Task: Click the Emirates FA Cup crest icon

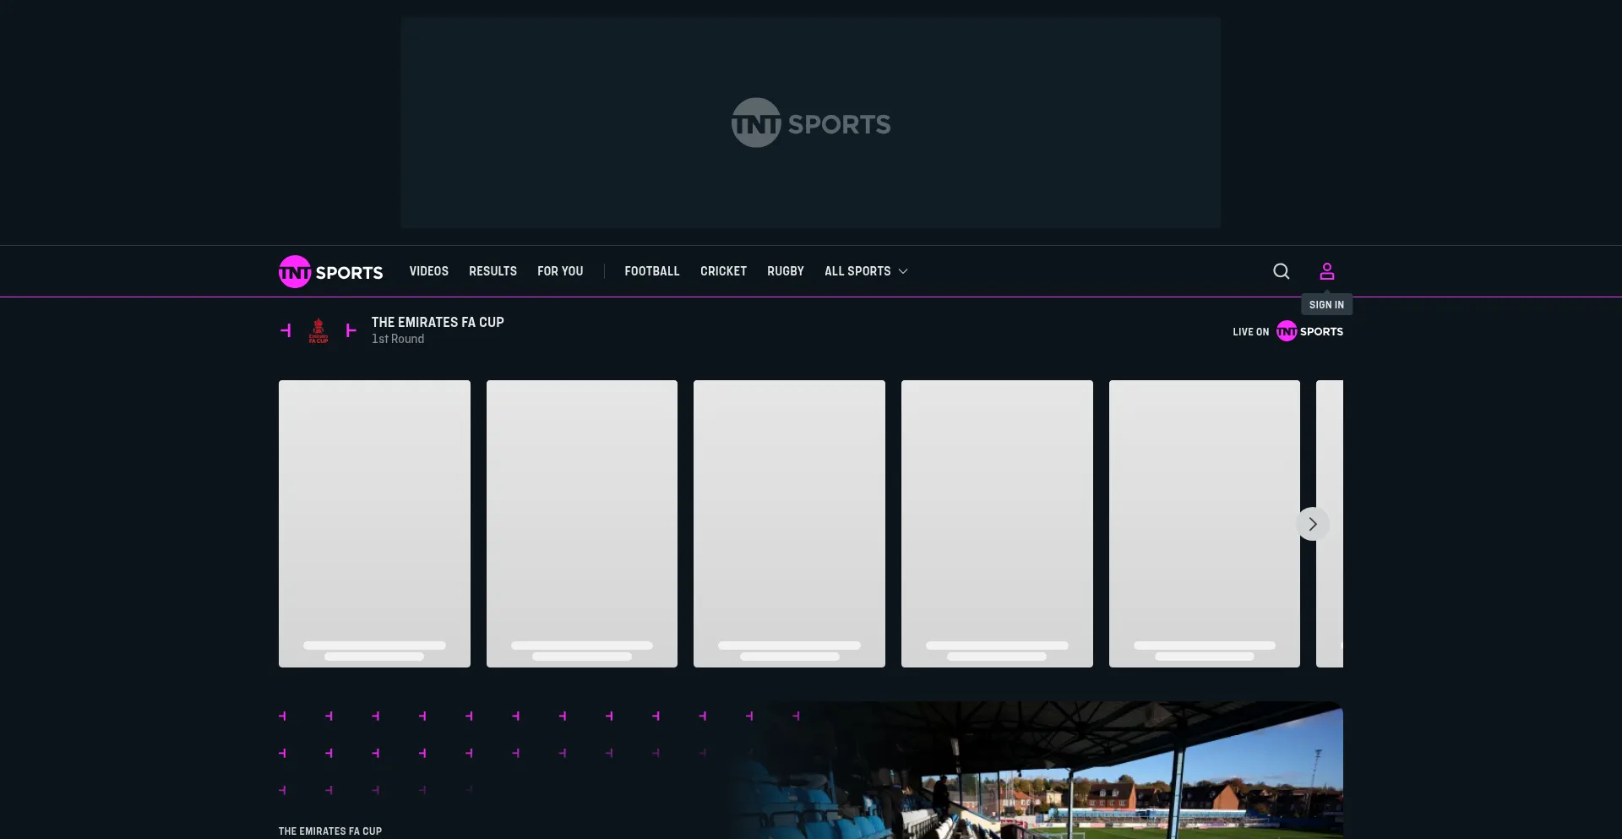Action: tap(318, 330)
